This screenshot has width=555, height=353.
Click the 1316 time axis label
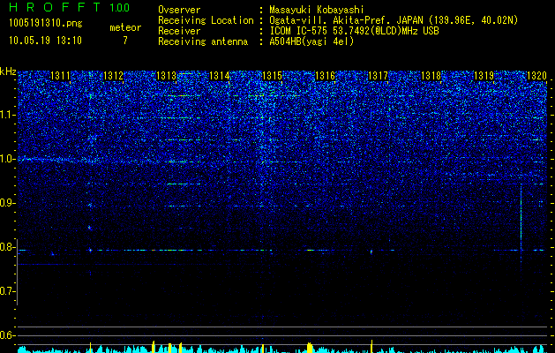click(325, 76)
